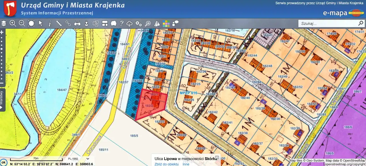The image size is (366, 166).
Task: Click the chain link share icon
Action: 68,23
